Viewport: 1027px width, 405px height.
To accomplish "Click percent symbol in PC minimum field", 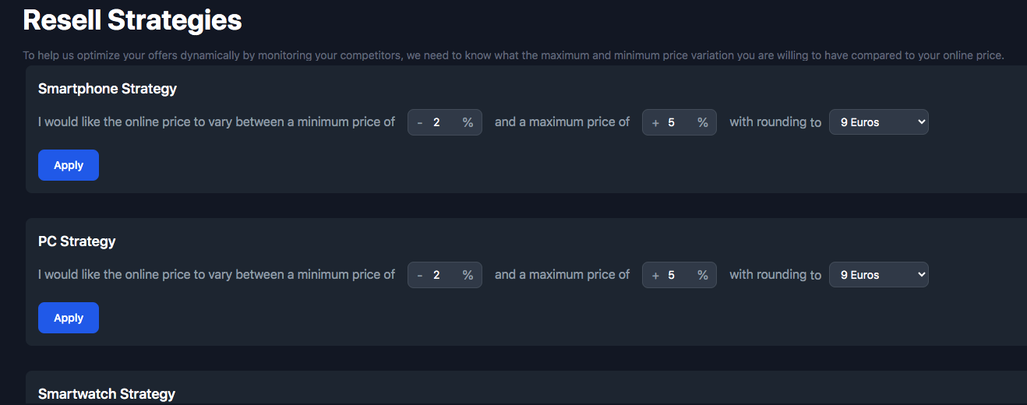I will 468,275.
